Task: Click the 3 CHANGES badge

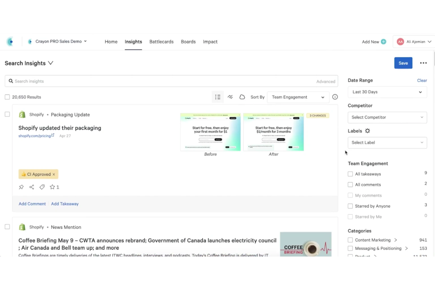Action: click(x=318, y=116)
